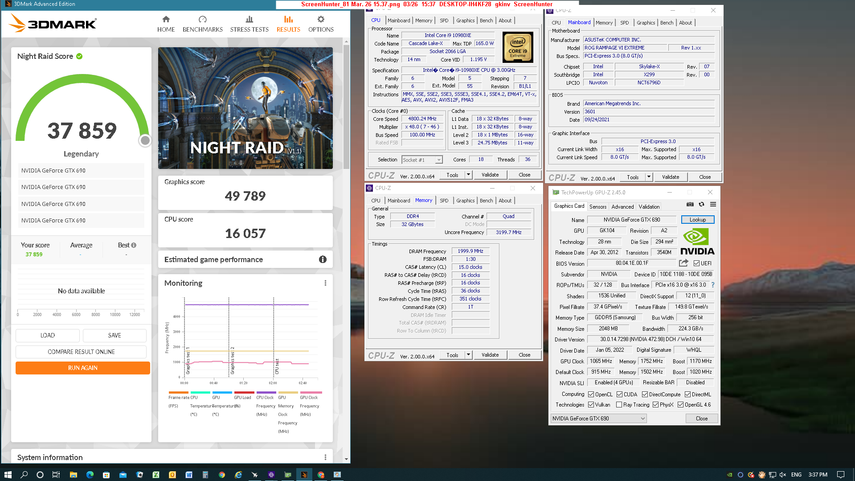Open System information three-dot menu
855x481 pixels.
coord(325,457)
